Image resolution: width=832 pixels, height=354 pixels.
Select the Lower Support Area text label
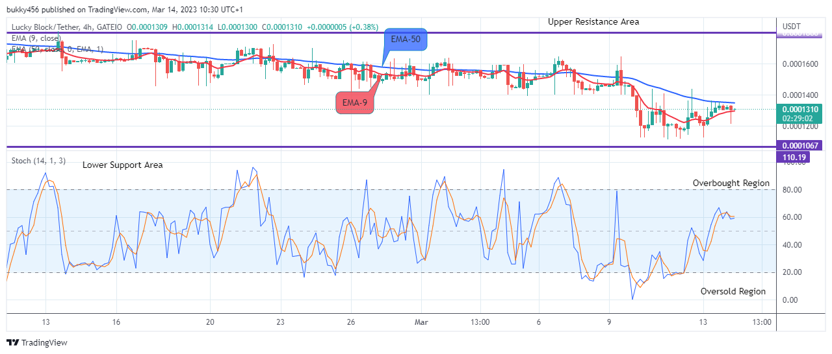point(123,165)
